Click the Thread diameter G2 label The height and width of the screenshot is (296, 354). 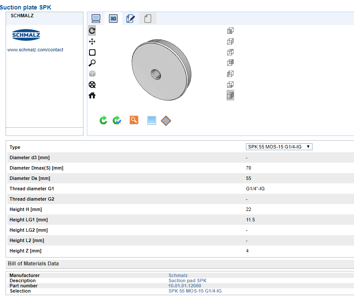32,199
